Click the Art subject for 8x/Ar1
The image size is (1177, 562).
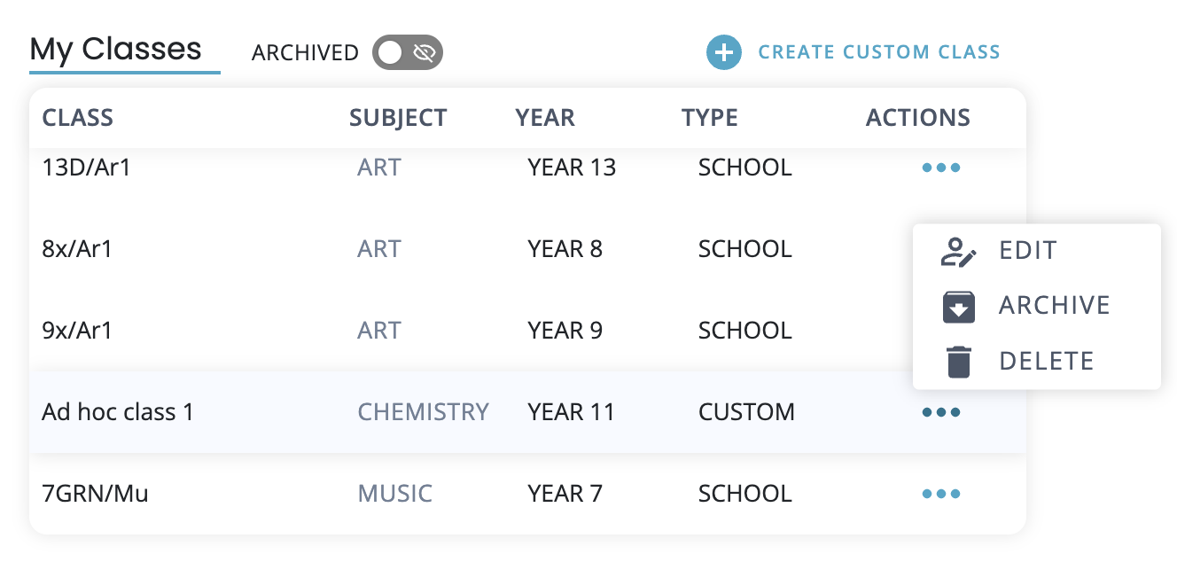click(378, 249)
